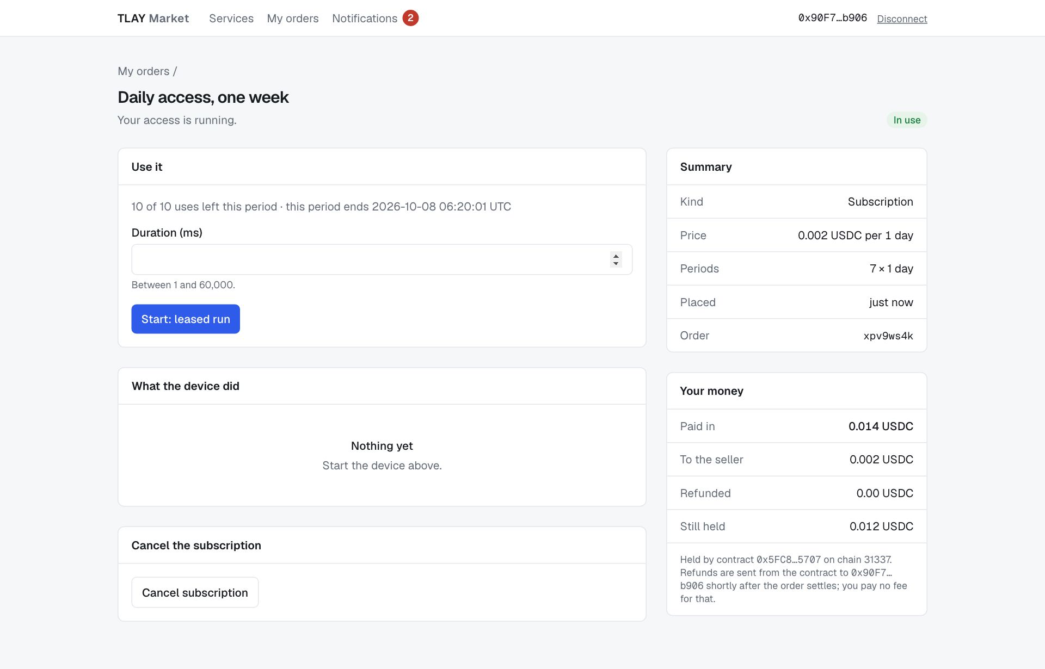The image size is (1045, 669).
Task: Open My orders in top navigation
Action: coord(293,18)
